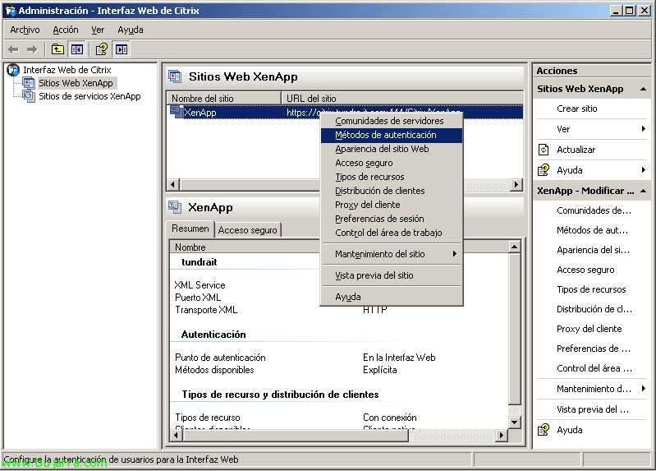The width and height of the screenshot is (656, 471).
Task: Click the Up one level folder icon
Action: [57, 49]
